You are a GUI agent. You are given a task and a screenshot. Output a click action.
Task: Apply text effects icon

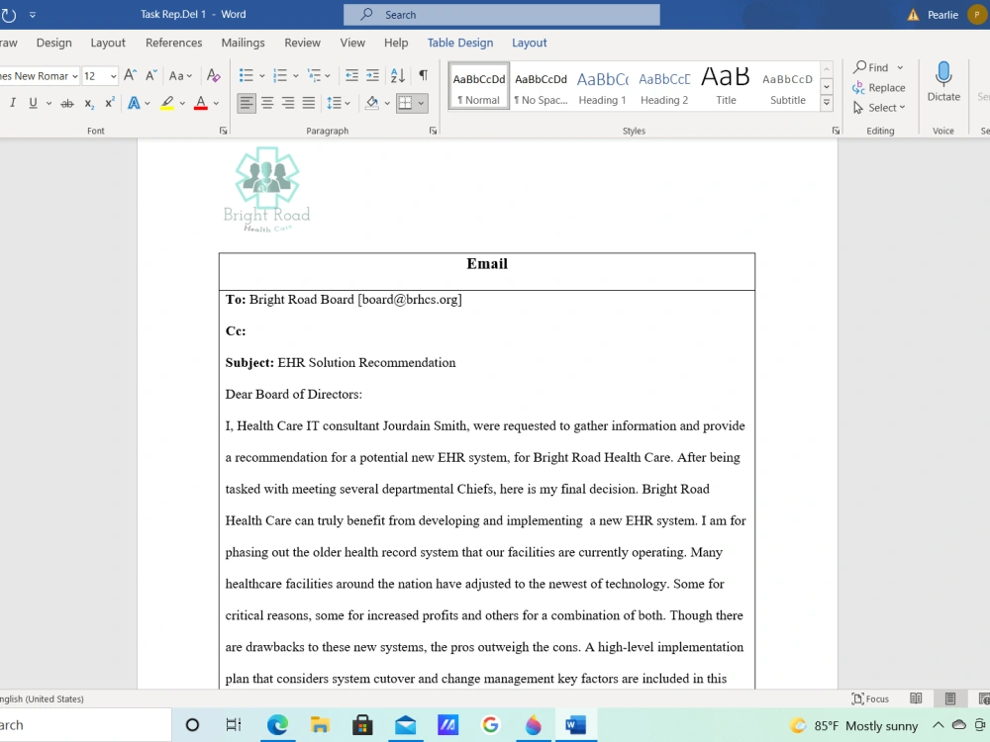[x=134, y=103]
